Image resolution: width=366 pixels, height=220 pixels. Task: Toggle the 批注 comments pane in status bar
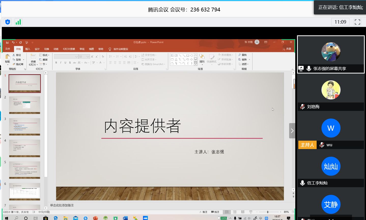pos(215,212)
